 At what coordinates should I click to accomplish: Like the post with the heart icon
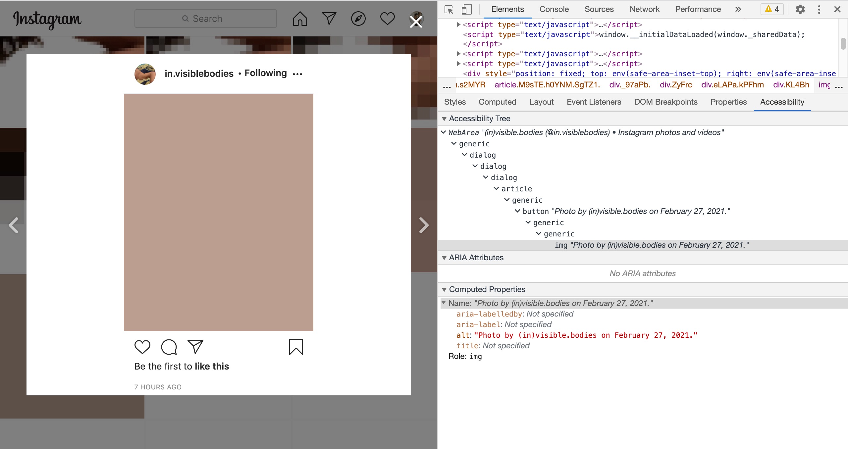pos(142,347)
